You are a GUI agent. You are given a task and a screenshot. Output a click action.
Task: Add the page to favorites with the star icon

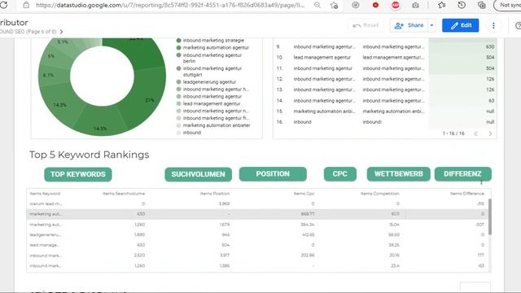point(334,5)
